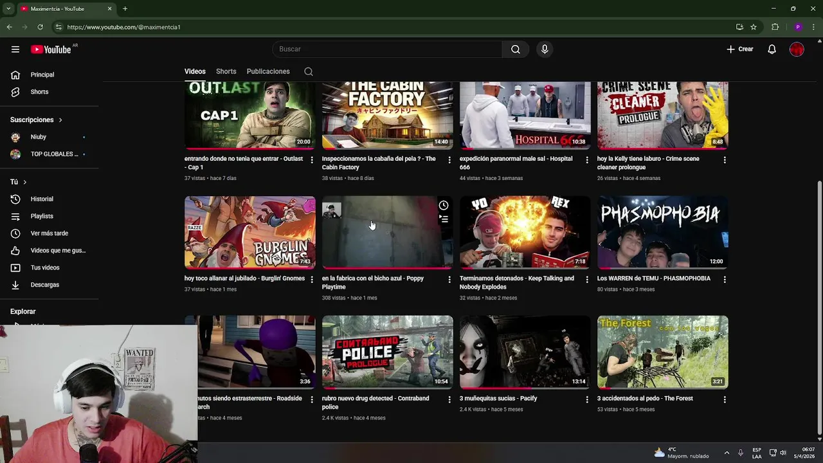This screenshot has height=463, width=823.
Task: Add Poppy Playtime to Watch Later
Action: click(x=444, y=205)
